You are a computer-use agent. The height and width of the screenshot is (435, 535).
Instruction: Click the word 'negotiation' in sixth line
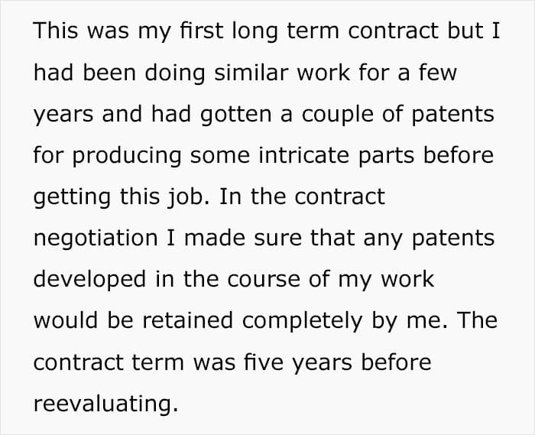(x=96, y=238)
